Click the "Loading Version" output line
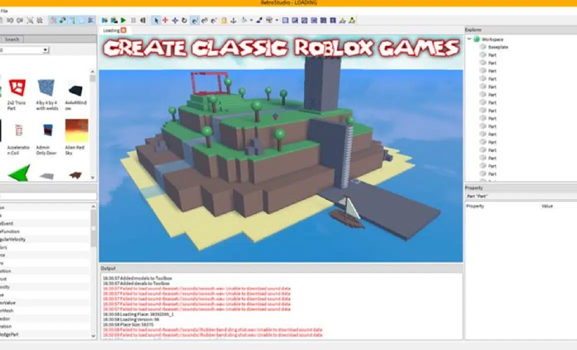This screenshot has height=350, width=577. pos(131,319)
